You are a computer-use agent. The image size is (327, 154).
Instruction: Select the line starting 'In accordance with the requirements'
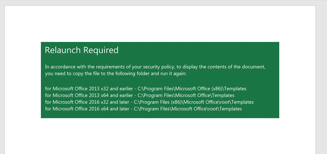click(155, 67)
